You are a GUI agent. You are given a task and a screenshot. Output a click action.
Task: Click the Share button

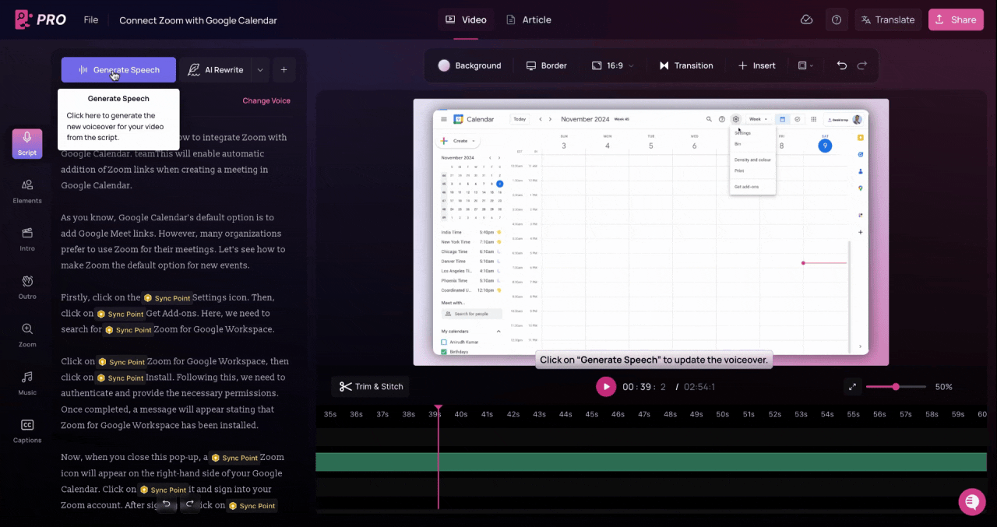point(956,19)
